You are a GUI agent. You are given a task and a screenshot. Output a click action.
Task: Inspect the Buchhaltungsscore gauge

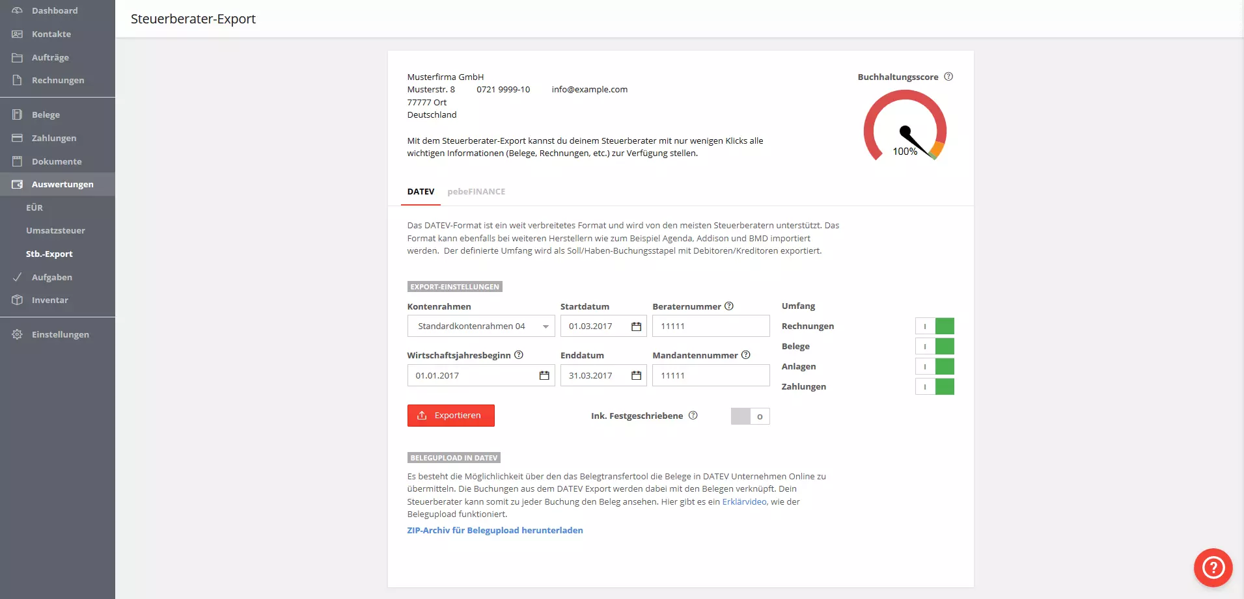[905, 128]
